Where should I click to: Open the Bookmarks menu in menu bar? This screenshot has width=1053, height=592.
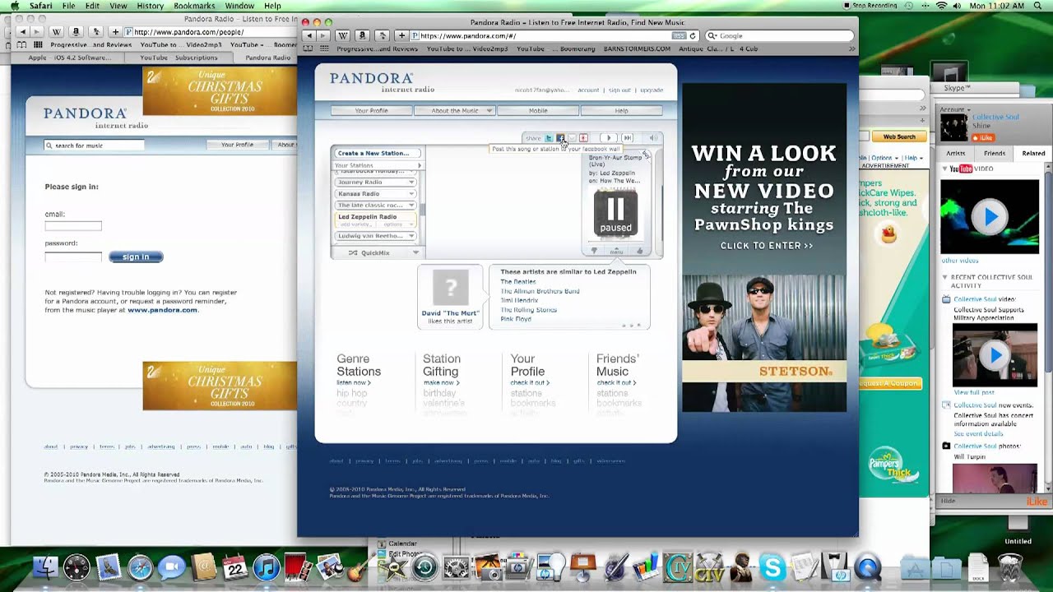coord(194,6)
